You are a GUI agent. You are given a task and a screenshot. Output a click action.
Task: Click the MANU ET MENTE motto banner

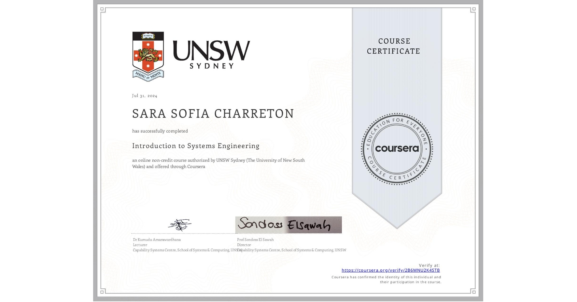148,75
